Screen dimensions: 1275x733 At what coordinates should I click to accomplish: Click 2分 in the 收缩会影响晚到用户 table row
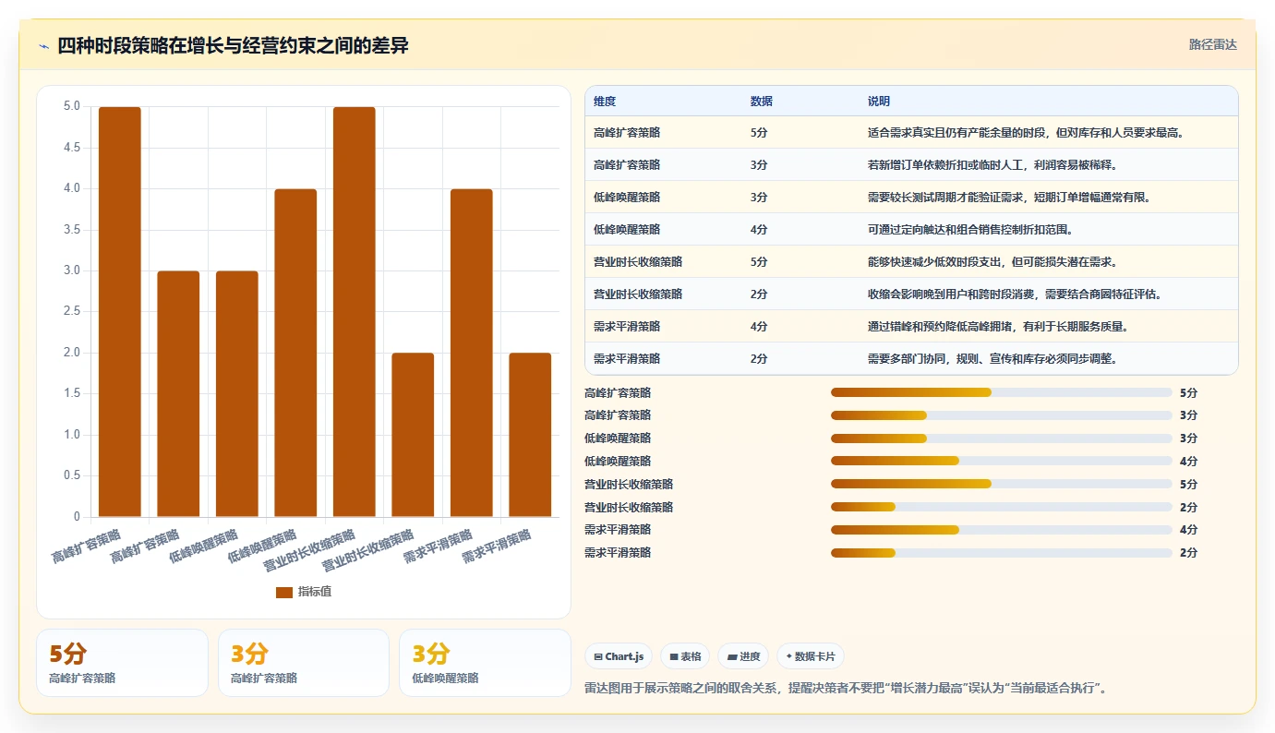coord(759,294)
